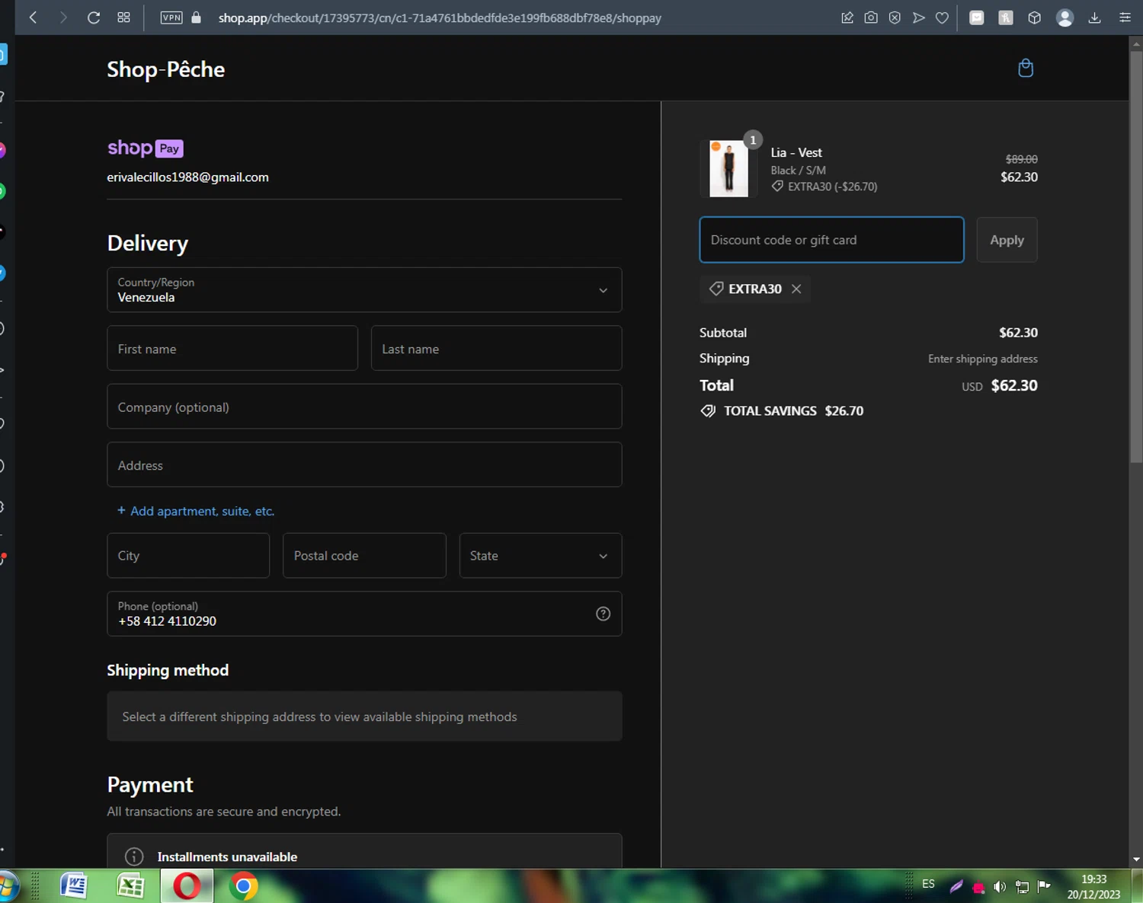Open the browser profile avatar
The width and height of the screenshot is (1143, 903).
coord(1065,18)
